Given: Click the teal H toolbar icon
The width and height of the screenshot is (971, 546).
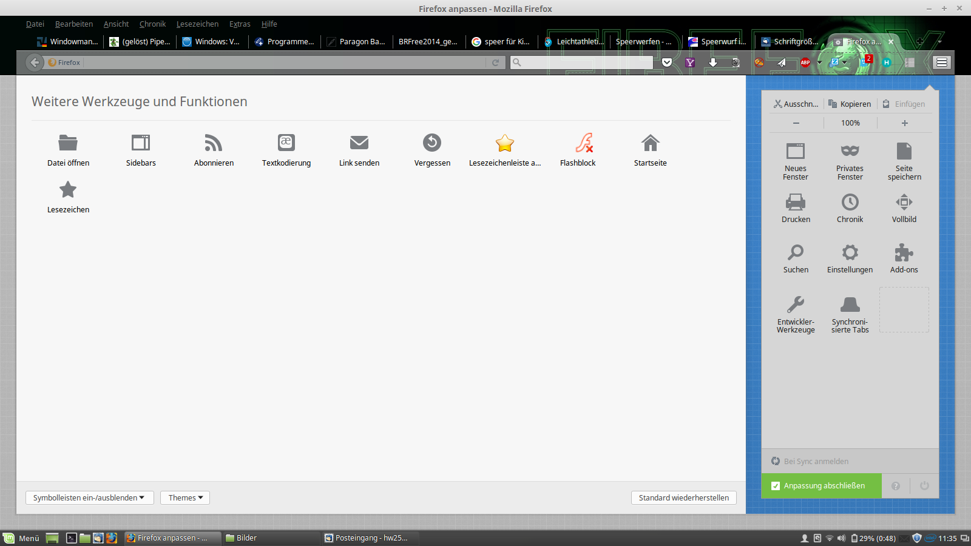Looking at the screenshot, I should pos(887,62).
